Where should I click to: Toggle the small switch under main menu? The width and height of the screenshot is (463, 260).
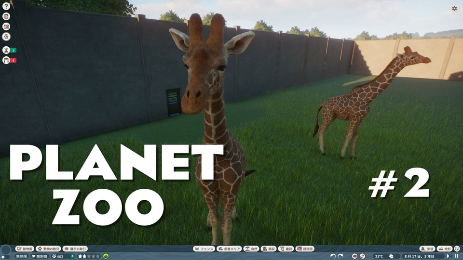6,258
